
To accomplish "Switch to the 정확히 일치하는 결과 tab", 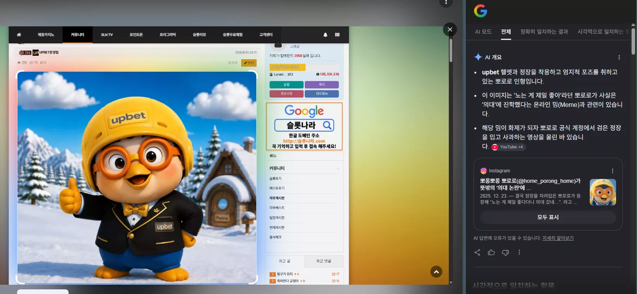I will coord(544,32).
